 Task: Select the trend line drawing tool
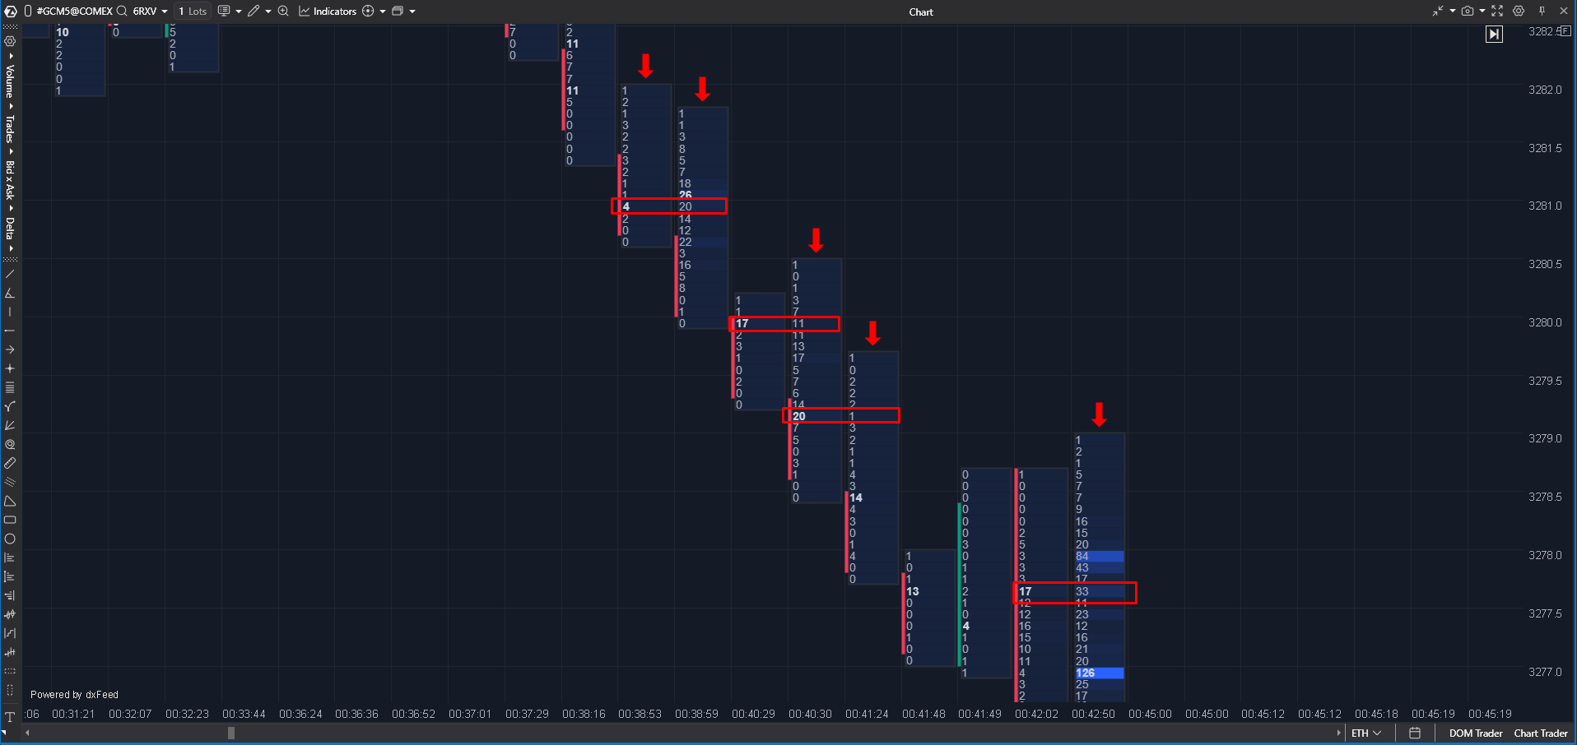[10, 274]
